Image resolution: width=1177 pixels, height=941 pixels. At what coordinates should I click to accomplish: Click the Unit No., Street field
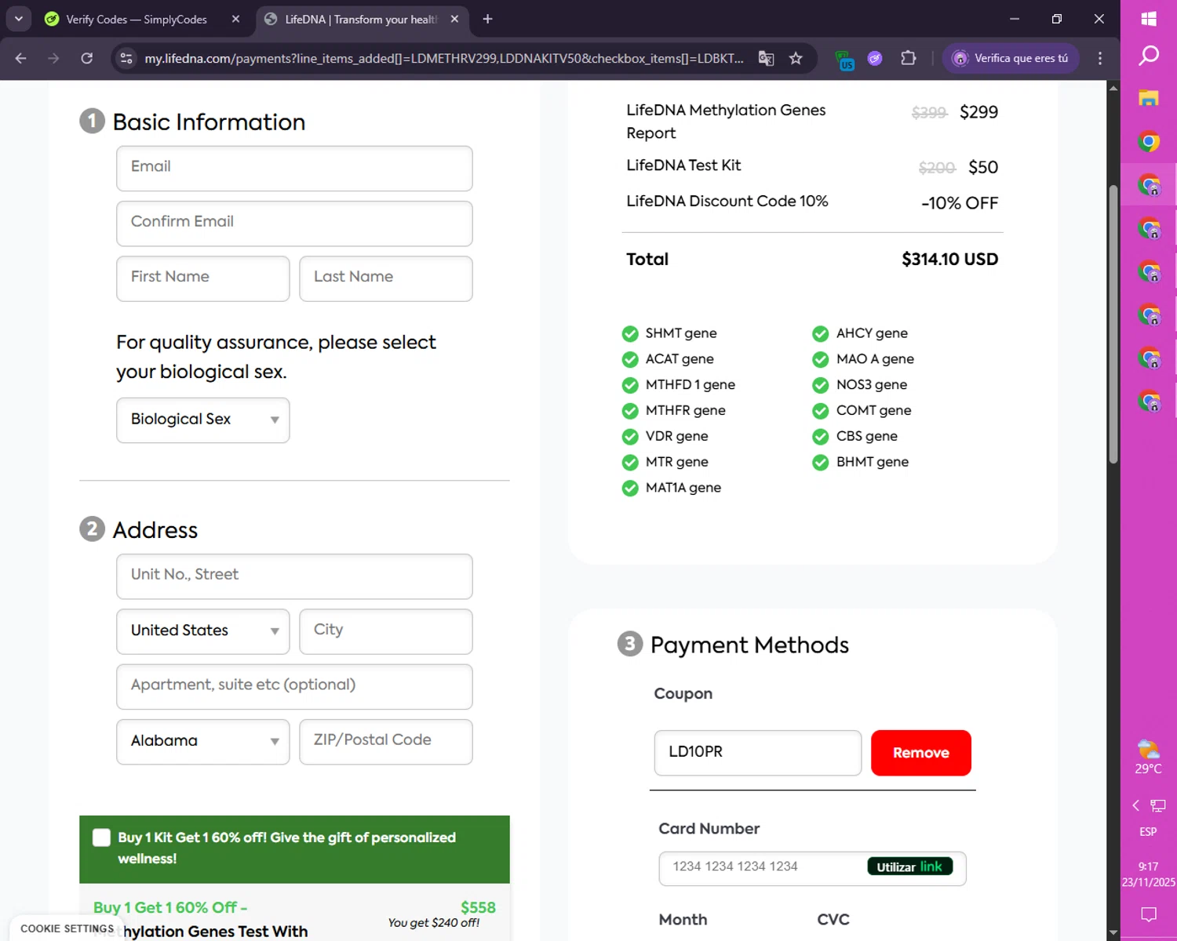pyautogui.click(x=294, y=576)
